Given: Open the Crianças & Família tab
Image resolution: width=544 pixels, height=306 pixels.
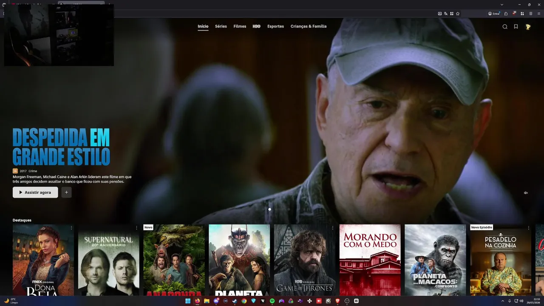Looking at the screenshot, I should (309, 26).
